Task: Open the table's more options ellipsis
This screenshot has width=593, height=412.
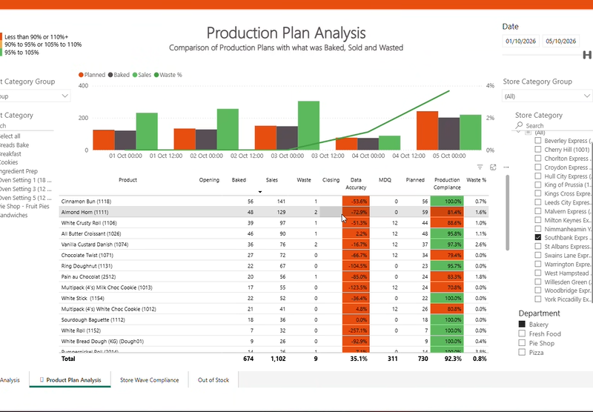Action: (x=506, y=167)
